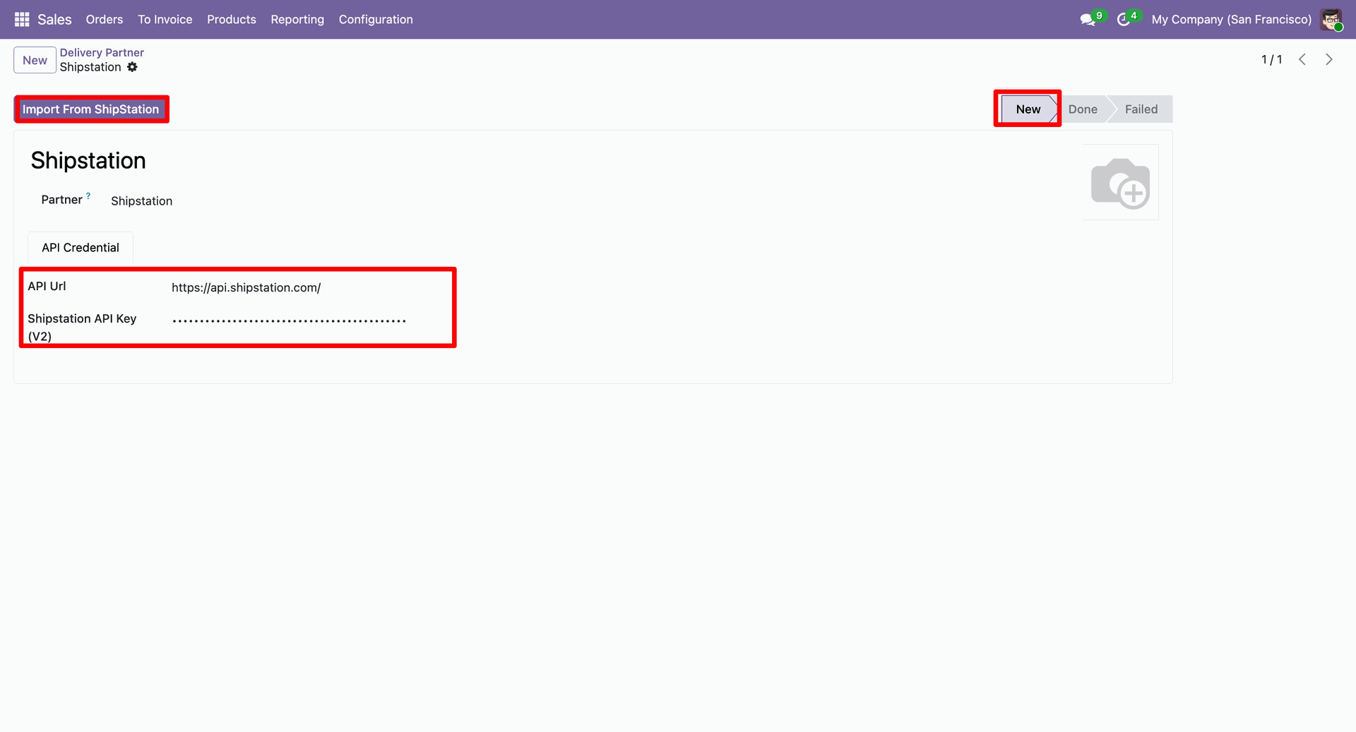Open the messages conversation icon
Screen dimensions: 1356x732
click(1088, 20)
